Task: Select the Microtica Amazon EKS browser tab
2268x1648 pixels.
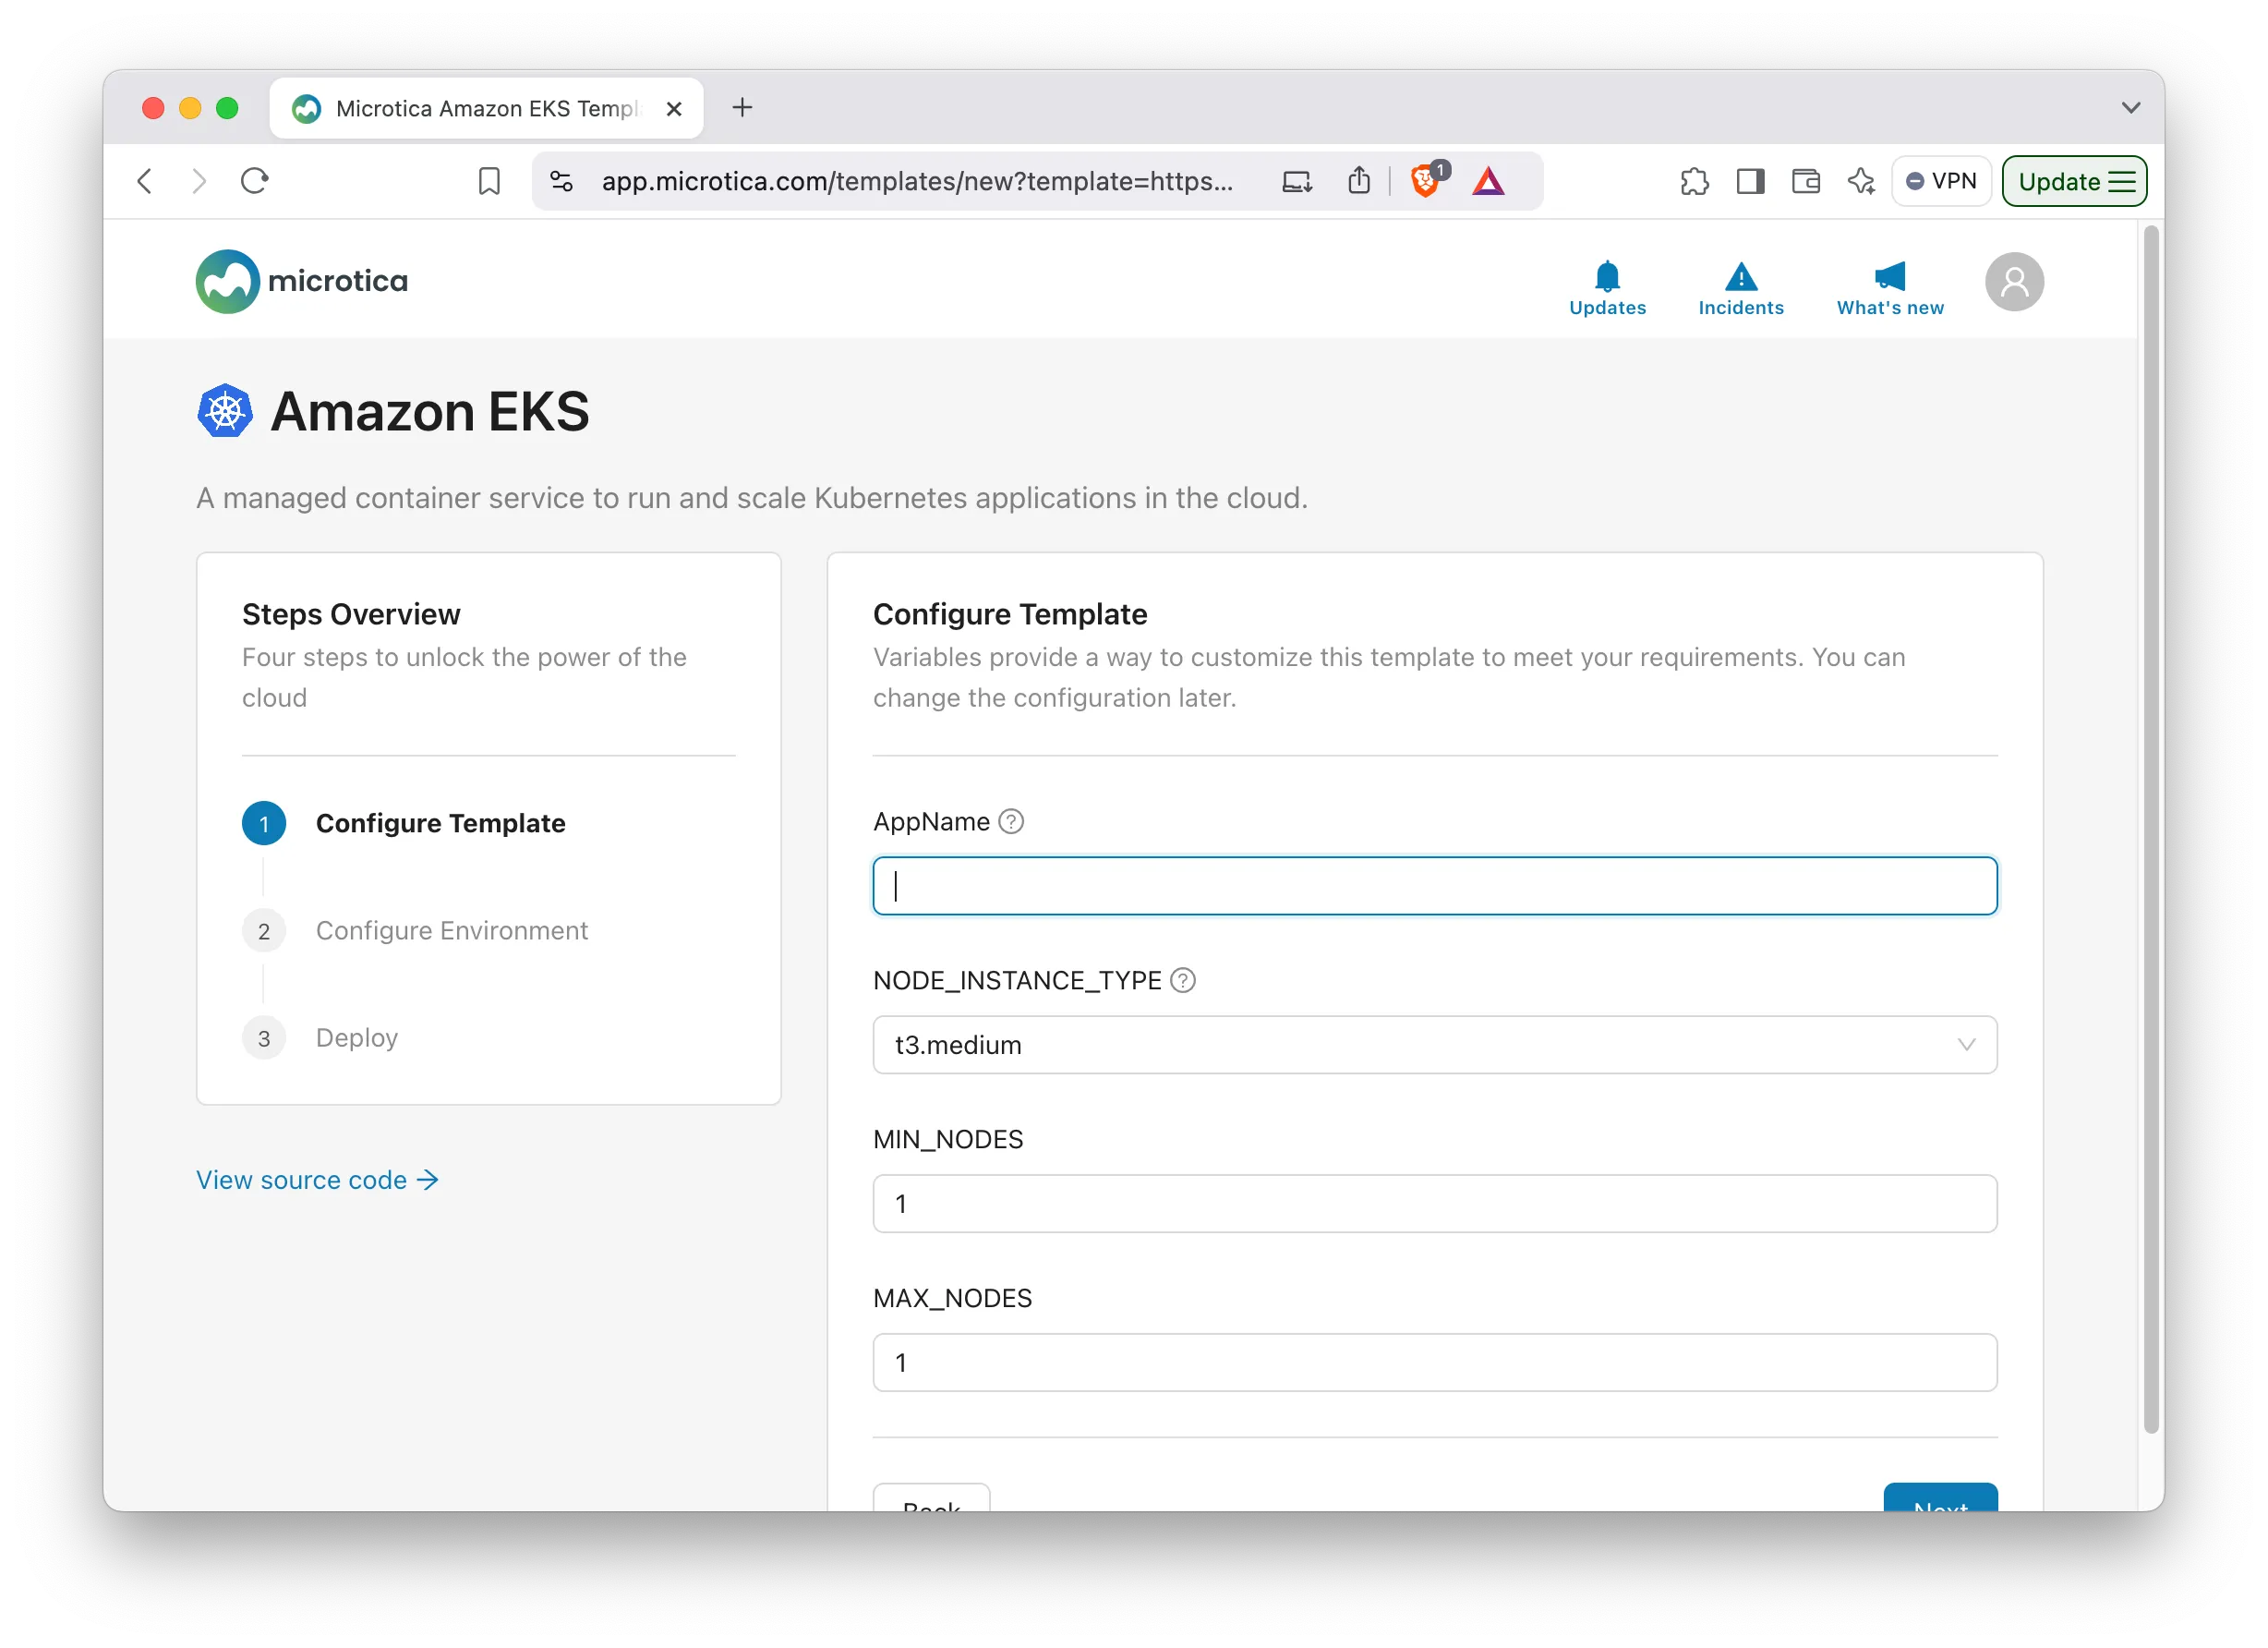Action: [487, 108]
